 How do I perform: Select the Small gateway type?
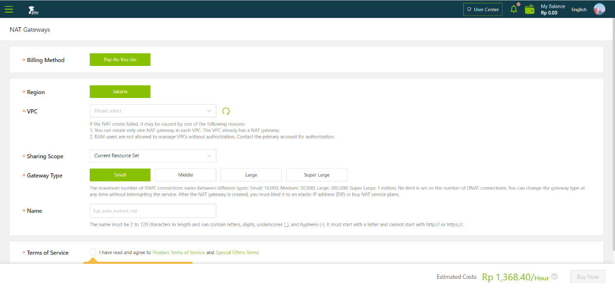120,175
